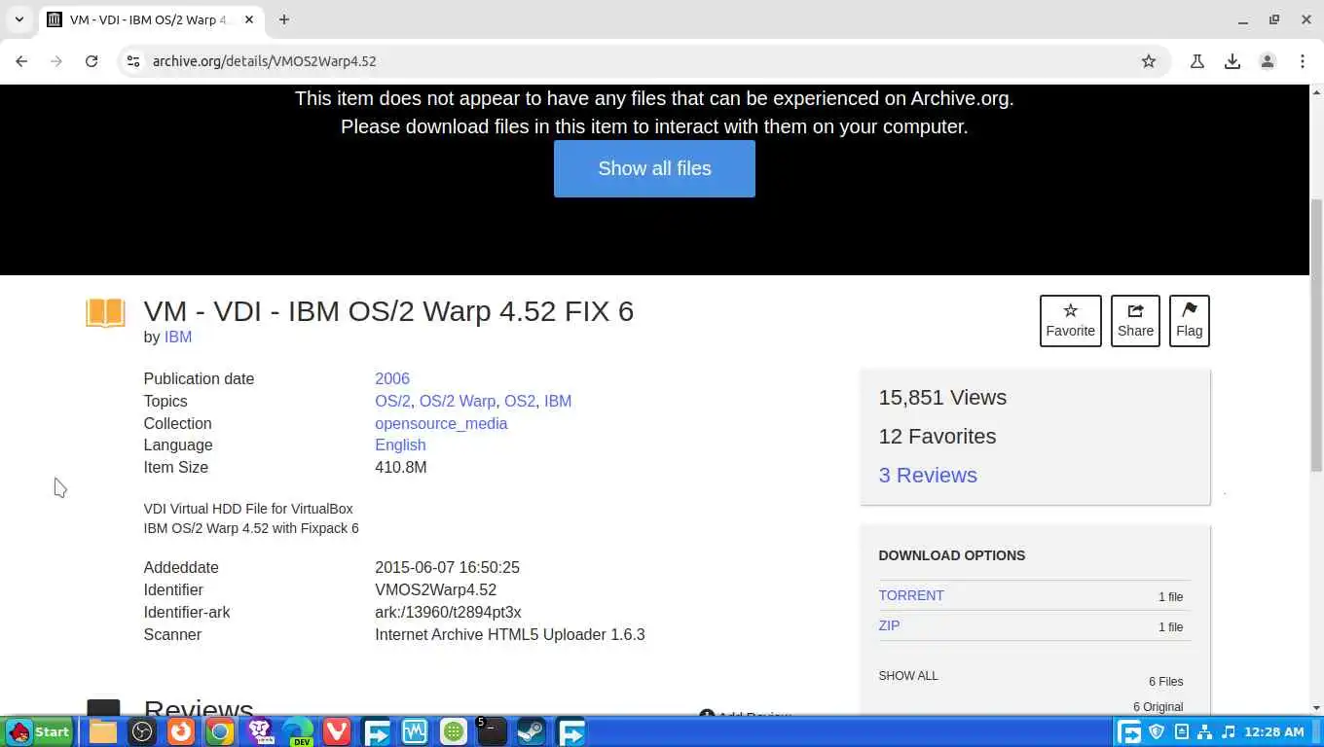Click identifier value VMOS2Warp4.52

tap(435, 589)
